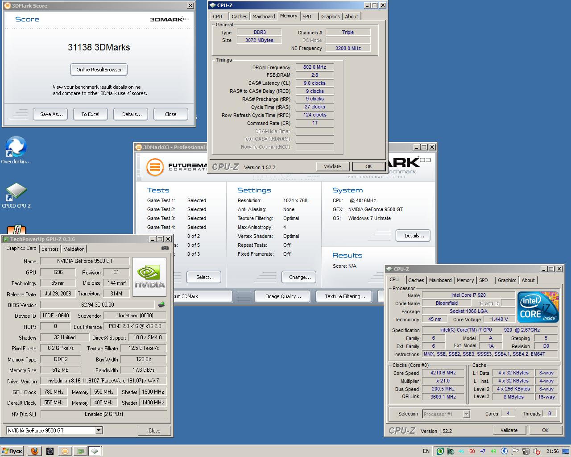Switch to 3DMark03 via orange taskbar icon
The width and height of the screenshot is (571, 457).
pyautogui.click(x=65, y=451)
